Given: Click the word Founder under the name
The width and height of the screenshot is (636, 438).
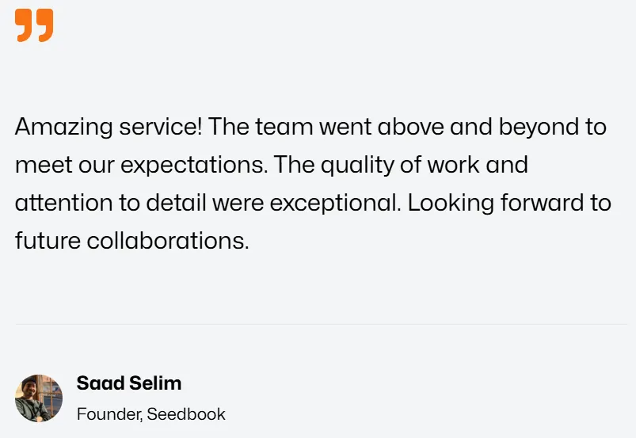Looking at the screenshot, I should [x=109, y=414].
